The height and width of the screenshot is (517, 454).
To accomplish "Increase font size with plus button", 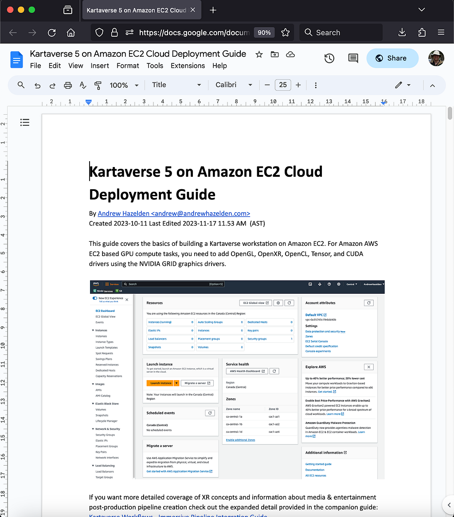I will [298, 85].
